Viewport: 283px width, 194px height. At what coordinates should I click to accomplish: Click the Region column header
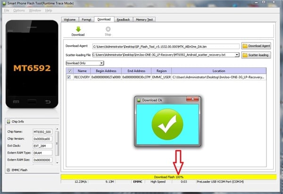coord(161,71)
